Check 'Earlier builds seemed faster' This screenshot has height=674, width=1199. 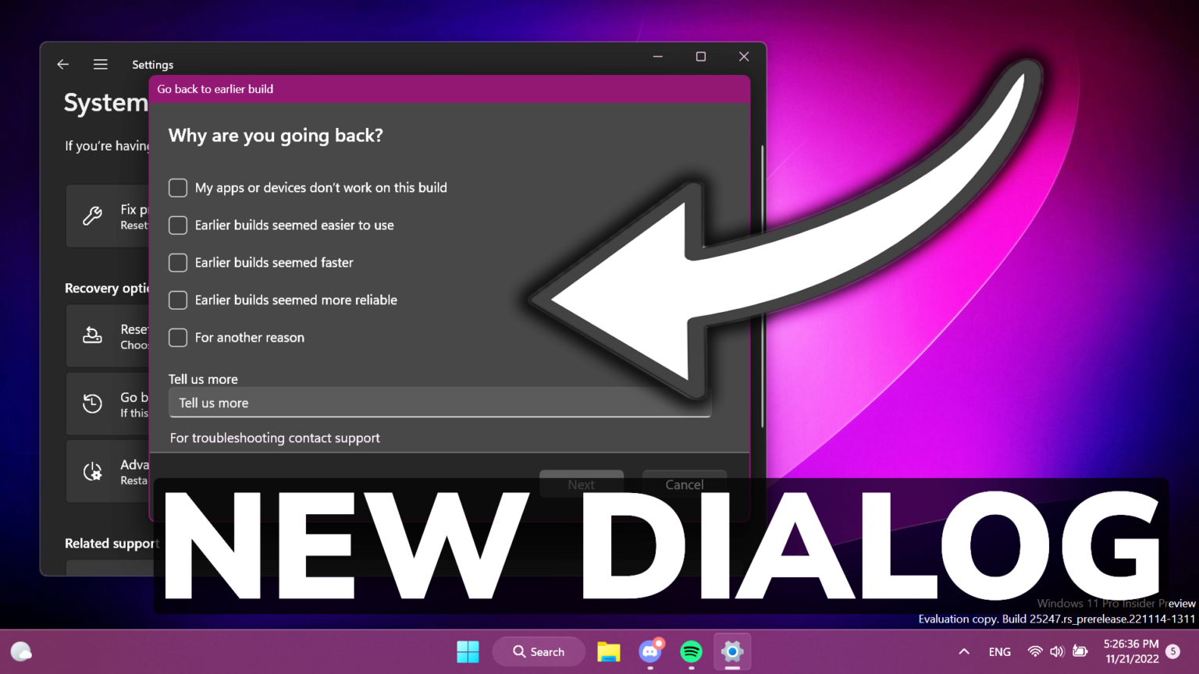[x=177, y=263]
